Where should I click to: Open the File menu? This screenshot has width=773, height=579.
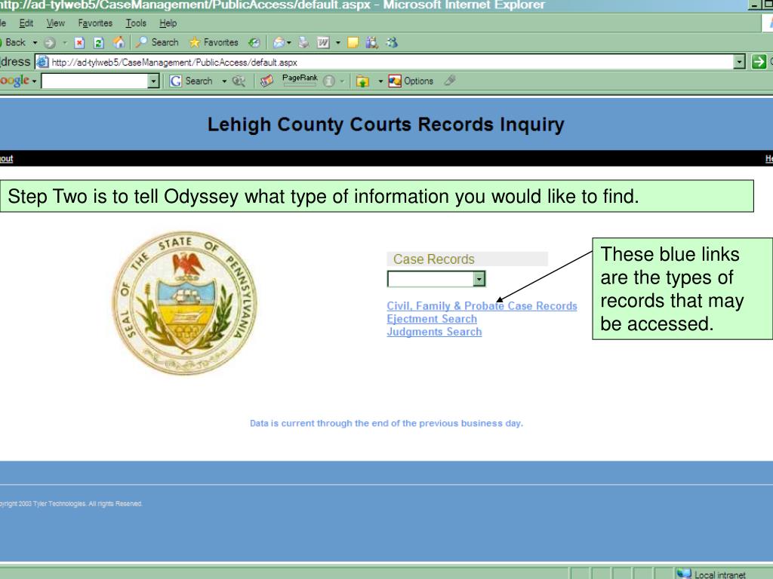pyautogui.click(x=3, y=23)
